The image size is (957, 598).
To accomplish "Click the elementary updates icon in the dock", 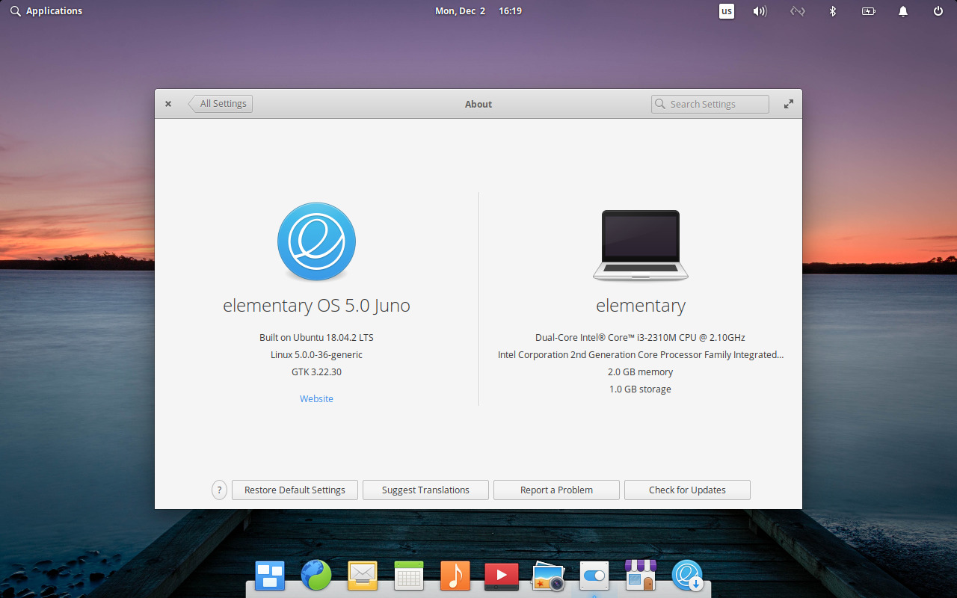I will pos(687,576).
